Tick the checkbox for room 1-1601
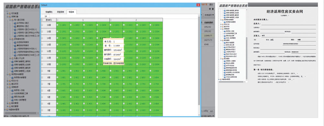The image size is (324, 126). [57, 25]
